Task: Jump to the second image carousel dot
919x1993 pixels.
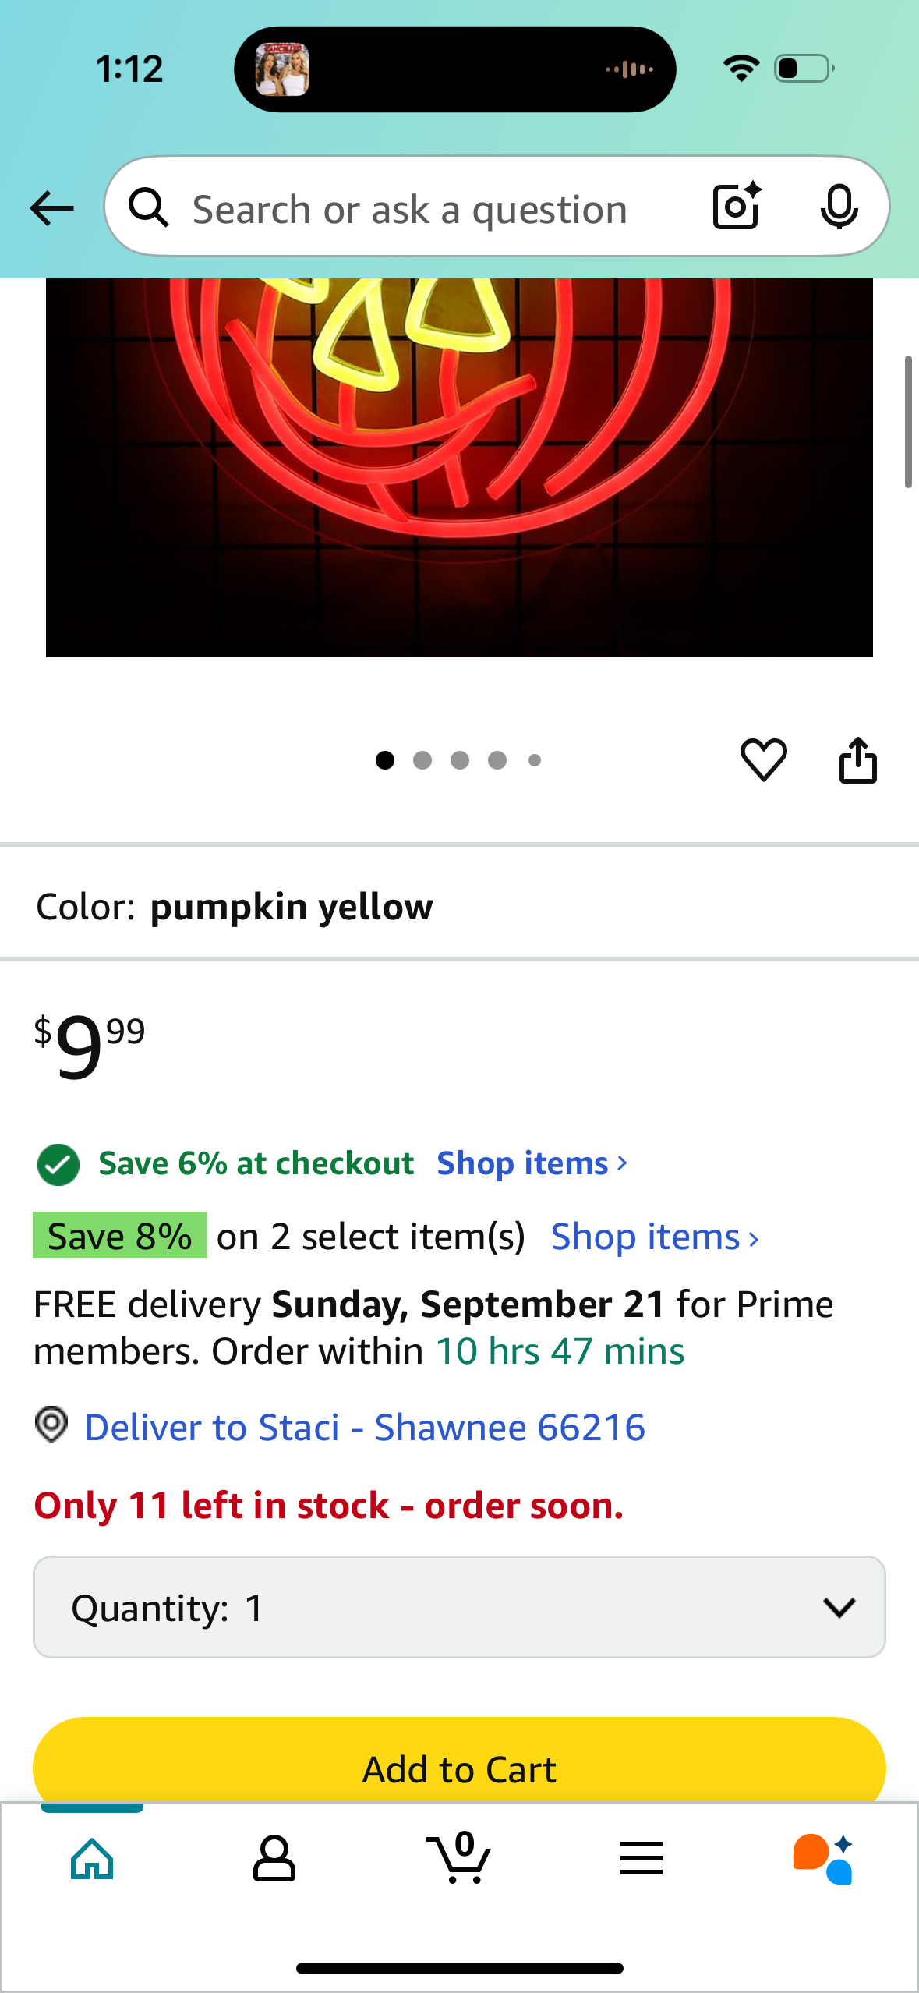Action: [x=422, y=760]
